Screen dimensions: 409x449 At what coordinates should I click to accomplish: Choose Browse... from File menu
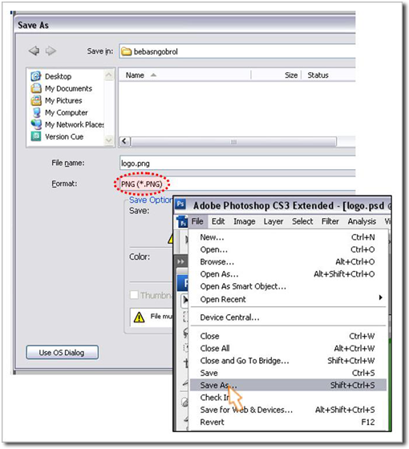(x=288, y=261)
